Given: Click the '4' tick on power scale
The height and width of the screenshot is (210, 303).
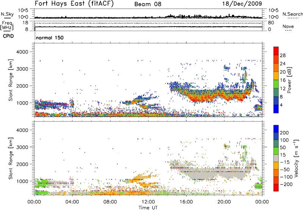Looking at the screenshot, I should 281,105.
